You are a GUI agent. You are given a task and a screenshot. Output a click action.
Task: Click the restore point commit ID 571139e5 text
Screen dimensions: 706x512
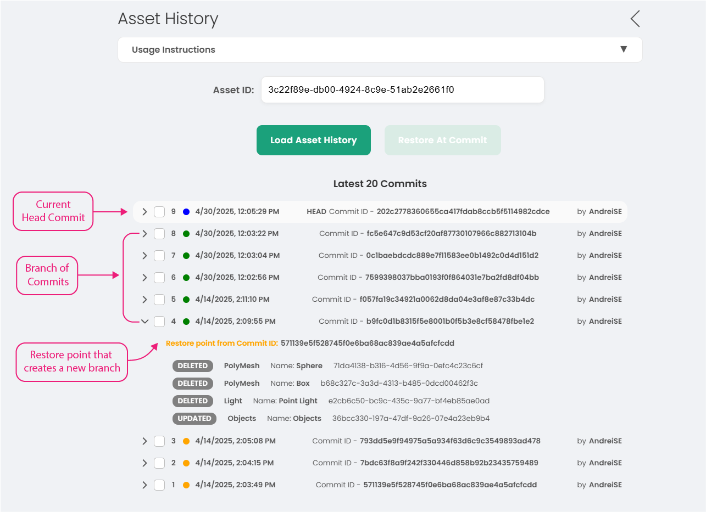[367, 344]
